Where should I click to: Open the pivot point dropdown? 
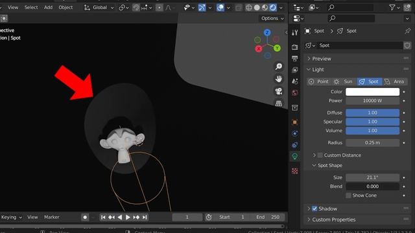click(124, 8)
